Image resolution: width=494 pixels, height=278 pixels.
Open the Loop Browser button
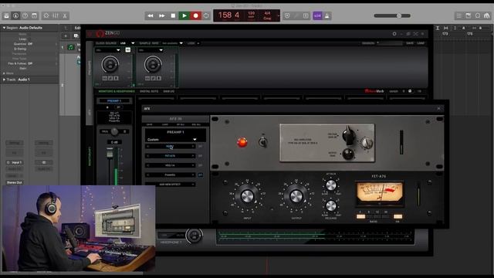click(478, 15)
